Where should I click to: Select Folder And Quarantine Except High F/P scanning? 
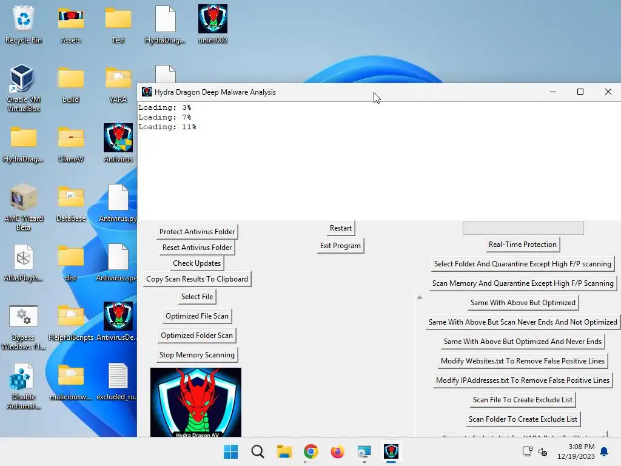pos(523,264)
